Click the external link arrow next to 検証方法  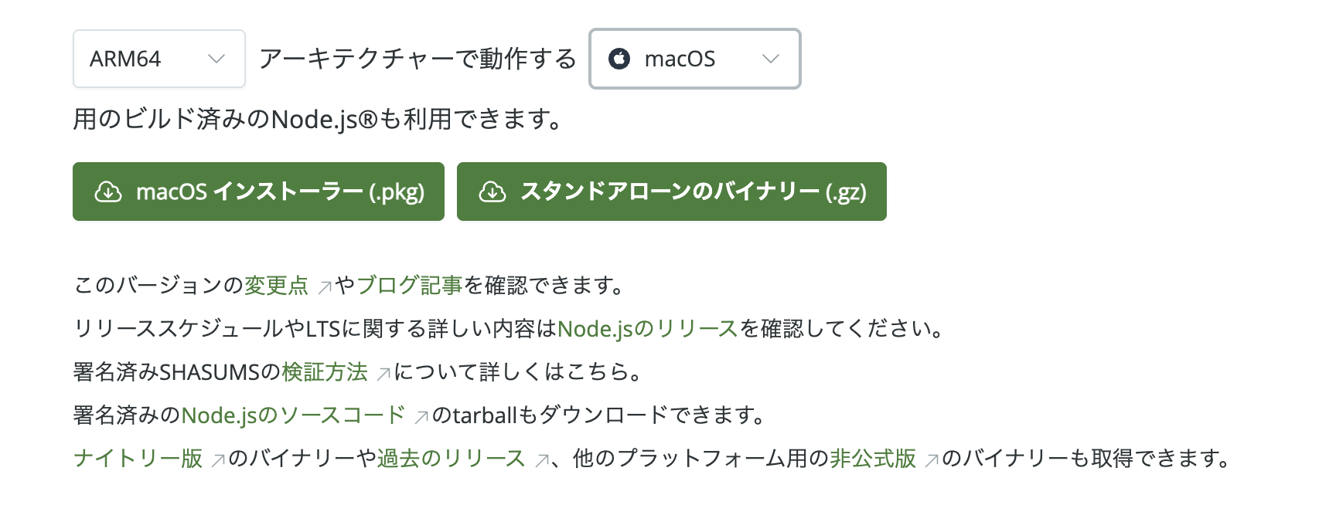click(x=384, y=372)
